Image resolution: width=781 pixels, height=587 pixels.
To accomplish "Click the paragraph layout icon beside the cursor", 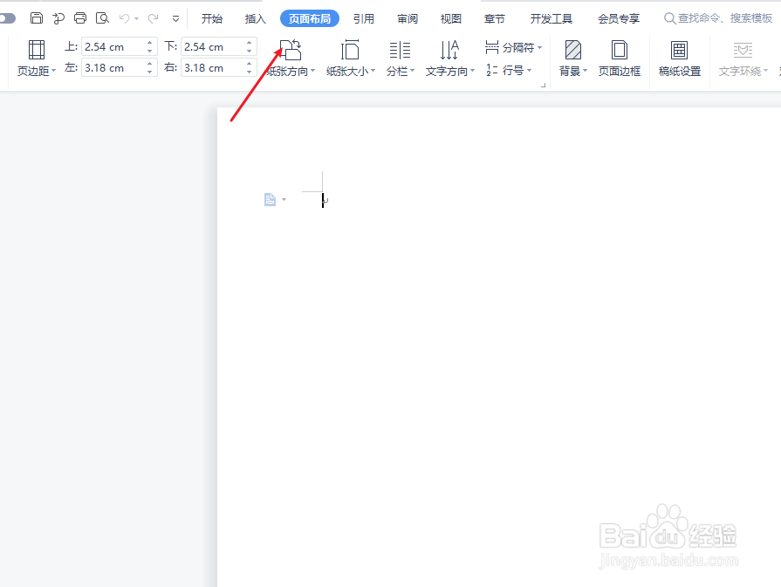I will tap(270, 199).
